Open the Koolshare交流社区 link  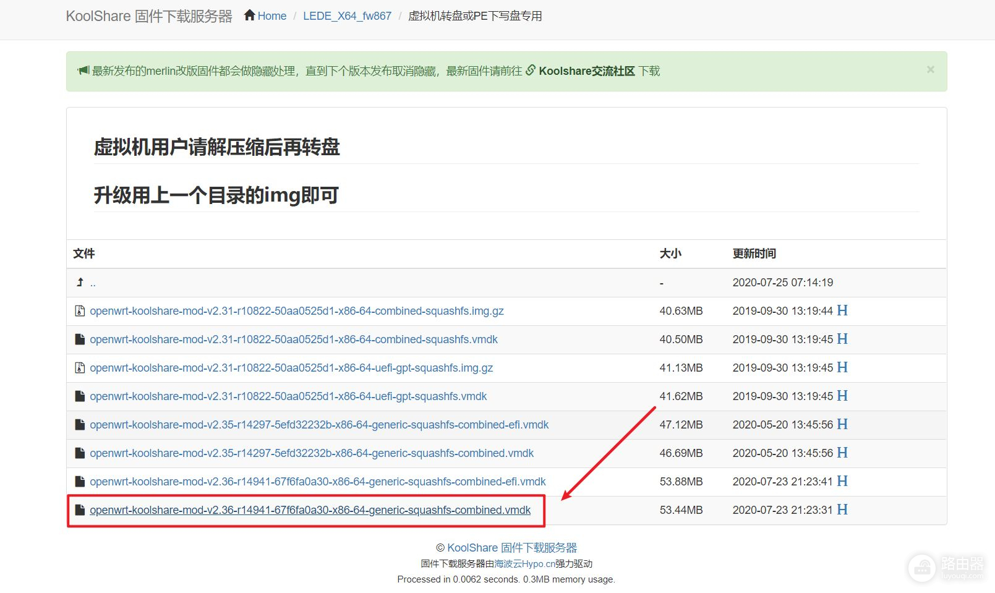(586, 71)
